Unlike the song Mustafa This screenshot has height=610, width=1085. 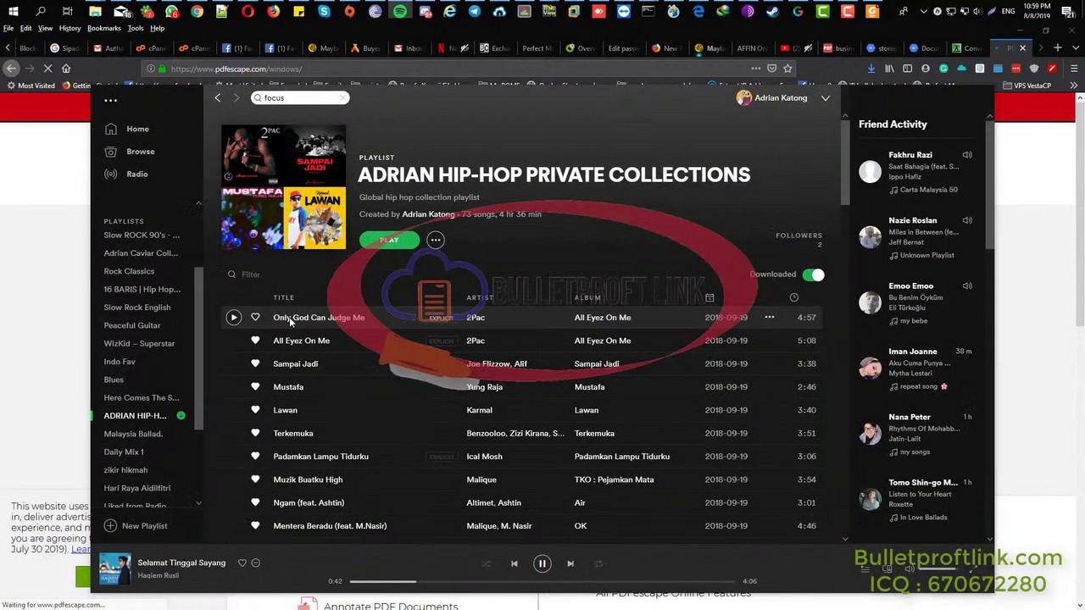point(255,387)
